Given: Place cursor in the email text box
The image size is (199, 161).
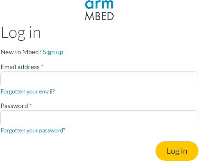Looking at the screenshot, I should point(99,80).
